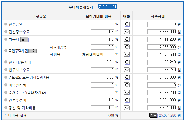This screenshot has width=185, height=121.
Task: Click the convert icon for 컨설팅수수료 row
Action: tap(127, 32)
